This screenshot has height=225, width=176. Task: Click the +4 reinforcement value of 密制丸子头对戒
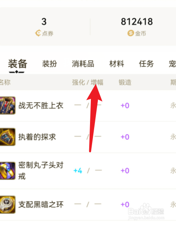click(78, 171)
